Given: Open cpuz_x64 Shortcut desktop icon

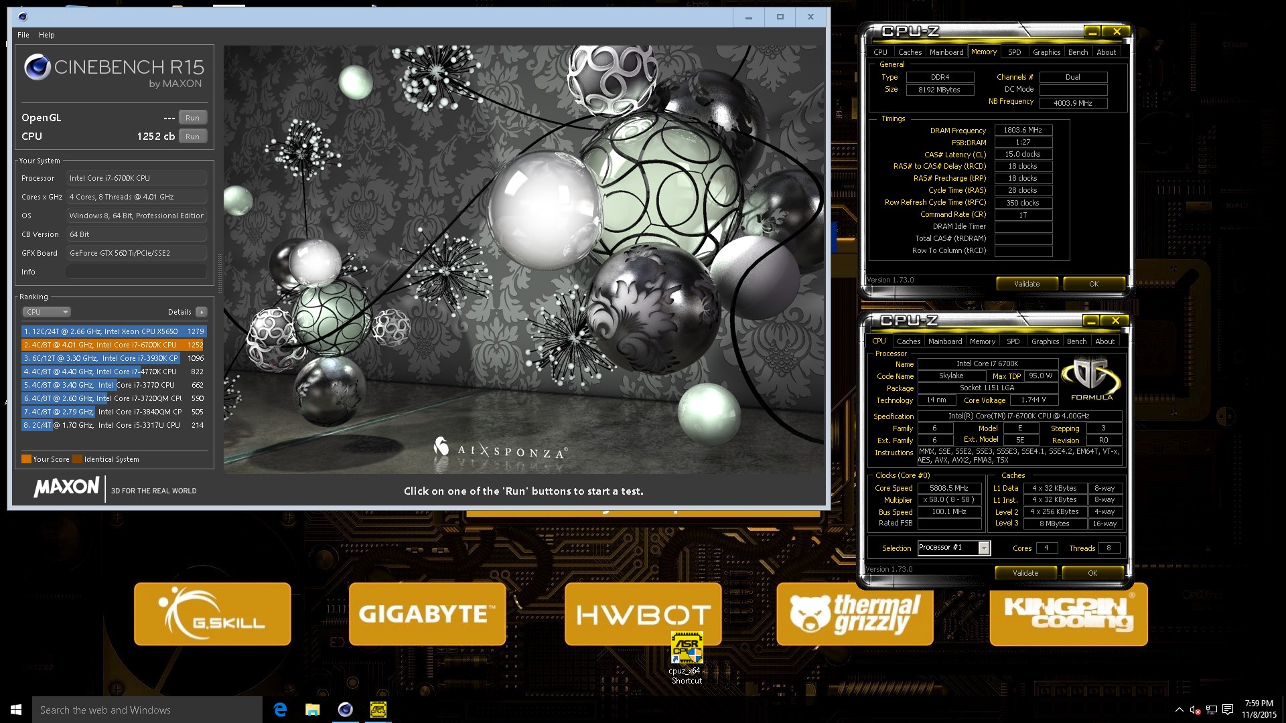Looking at the screenshot, I should click(x=687, y=658).
